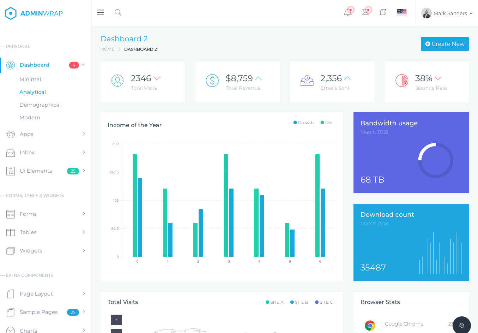This screenshot has height=333, width=478.
Task: Open the Sample Pages menu item
Action: (46, 312)
